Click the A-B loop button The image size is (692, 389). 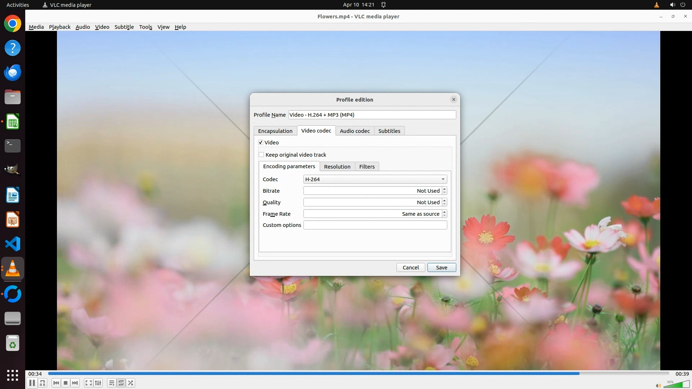pyautogui.click(x=43, y=383)
